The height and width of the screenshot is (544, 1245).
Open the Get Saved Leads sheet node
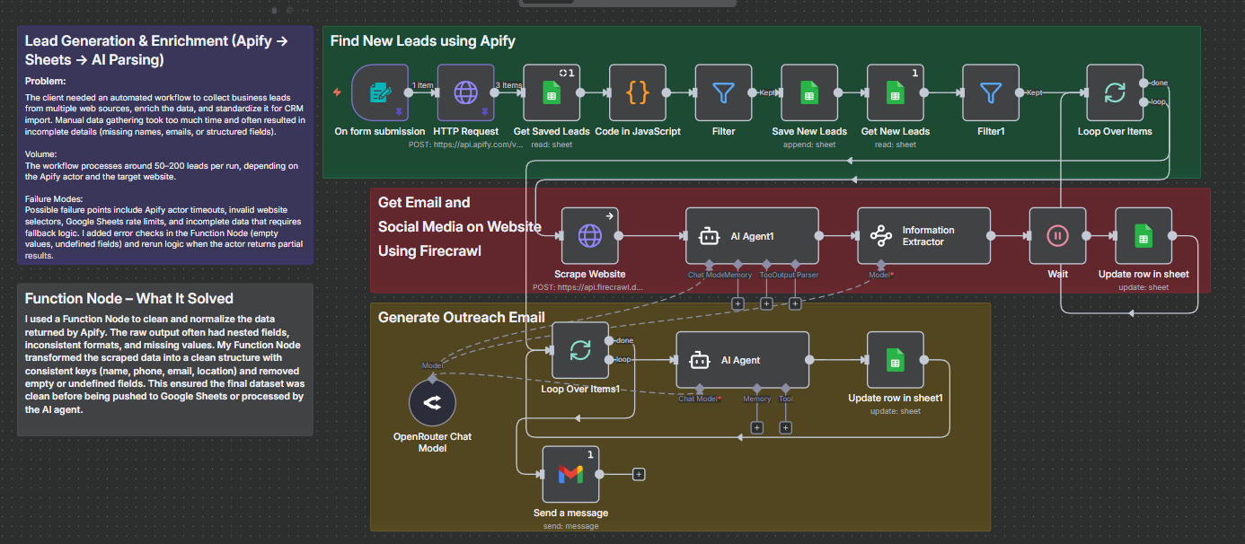(x=552, y=92)
